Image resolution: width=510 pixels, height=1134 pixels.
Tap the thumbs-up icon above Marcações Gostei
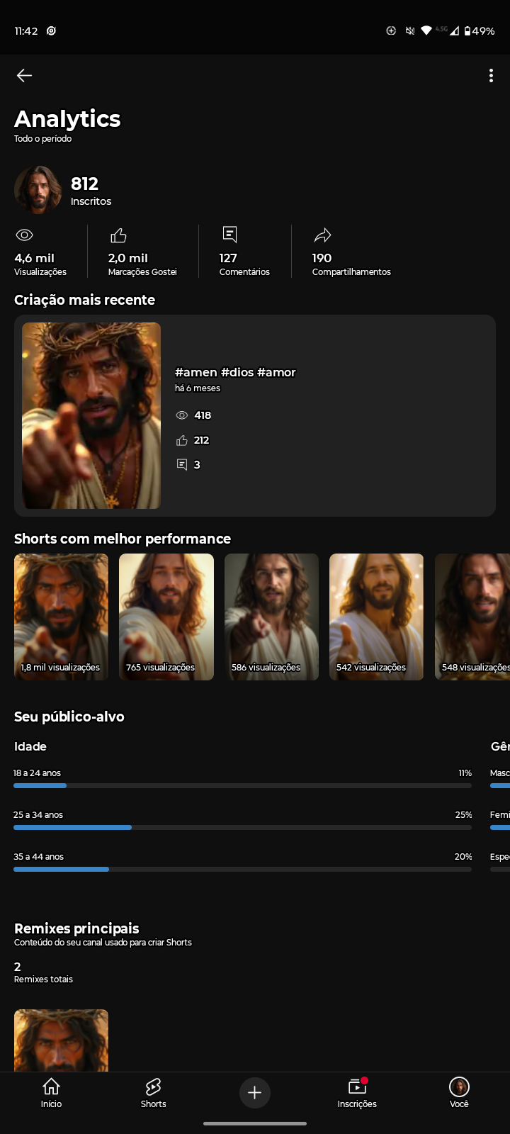118,235
